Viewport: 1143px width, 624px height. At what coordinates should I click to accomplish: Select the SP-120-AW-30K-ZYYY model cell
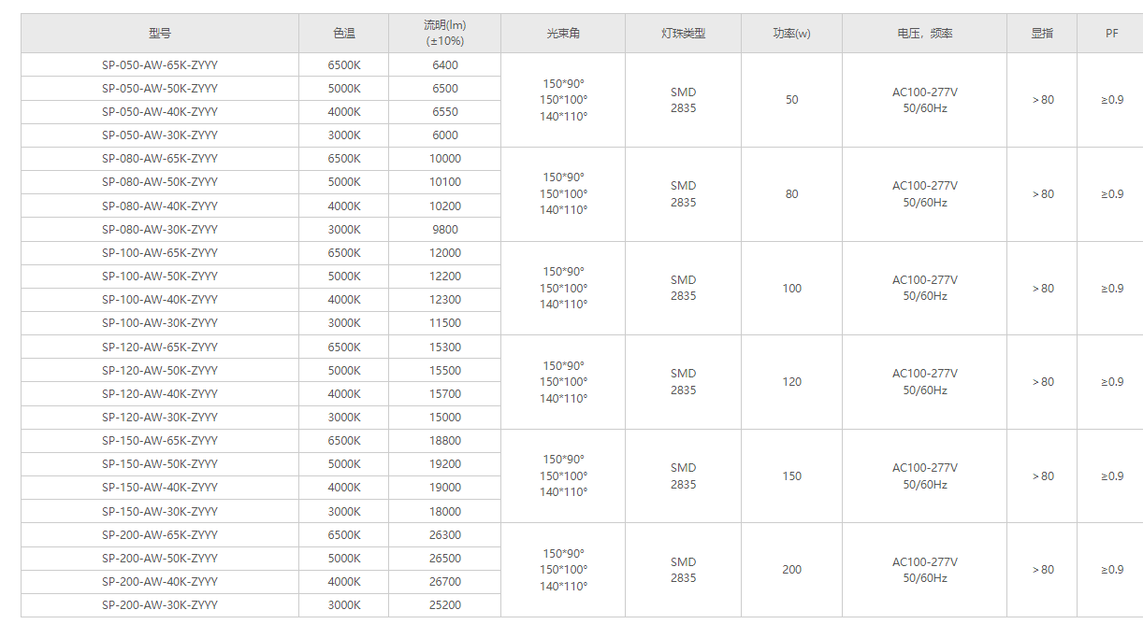[x=160, y=418]
